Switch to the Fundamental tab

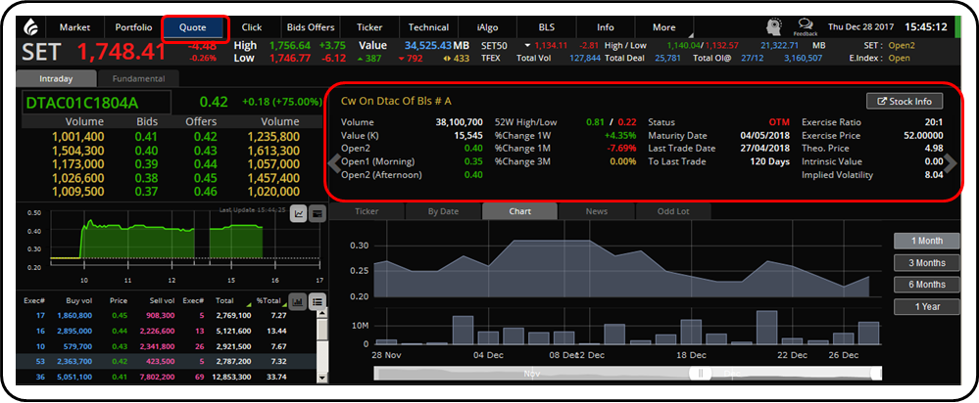click(138, 79)
